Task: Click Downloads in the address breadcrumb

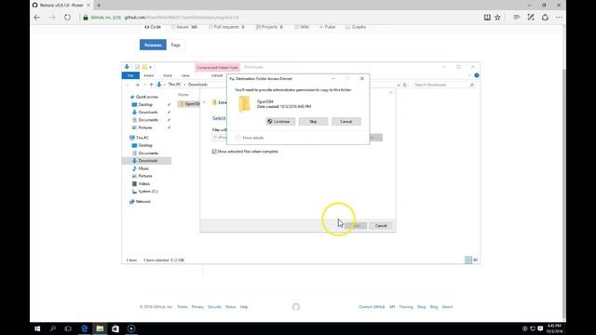Action: click(197, 85)
